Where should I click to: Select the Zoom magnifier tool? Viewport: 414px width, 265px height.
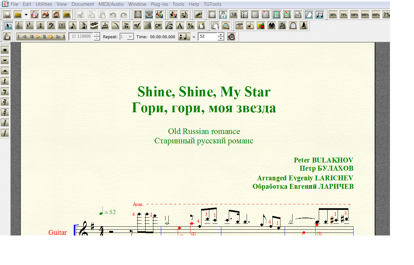[226, 26]
